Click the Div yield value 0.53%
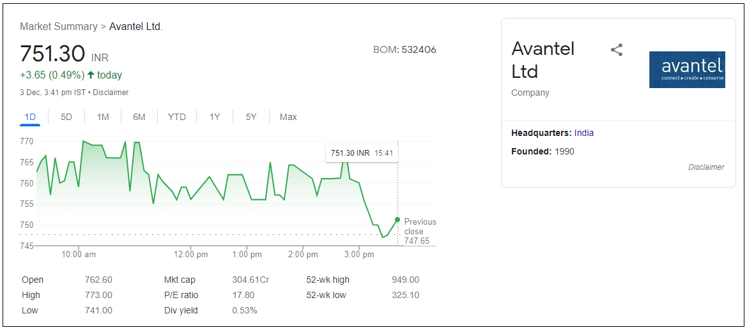 point(245,310)
